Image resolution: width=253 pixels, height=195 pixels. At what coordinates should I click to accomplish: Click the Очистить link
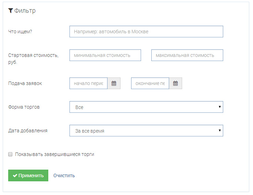(x=64, y=175)
